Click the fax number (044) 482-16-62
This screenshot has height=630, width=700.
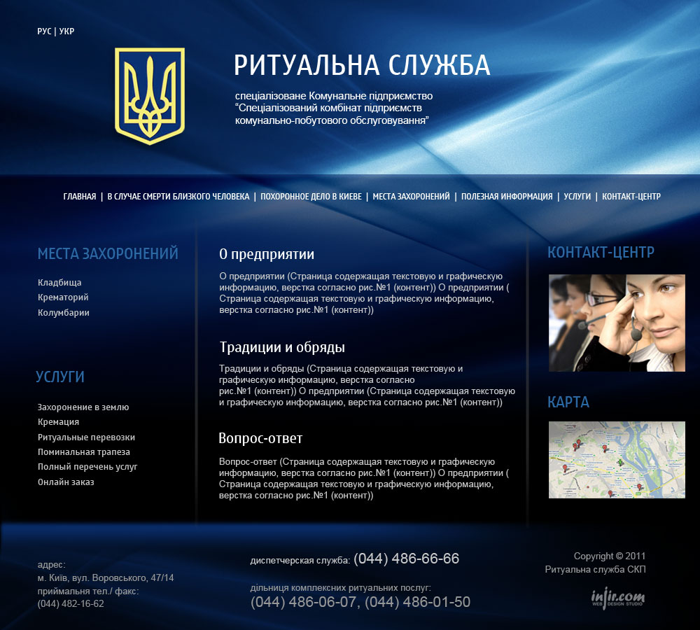71,603
